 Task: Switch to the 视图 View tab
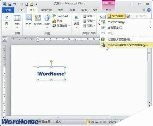click(95, 10)
